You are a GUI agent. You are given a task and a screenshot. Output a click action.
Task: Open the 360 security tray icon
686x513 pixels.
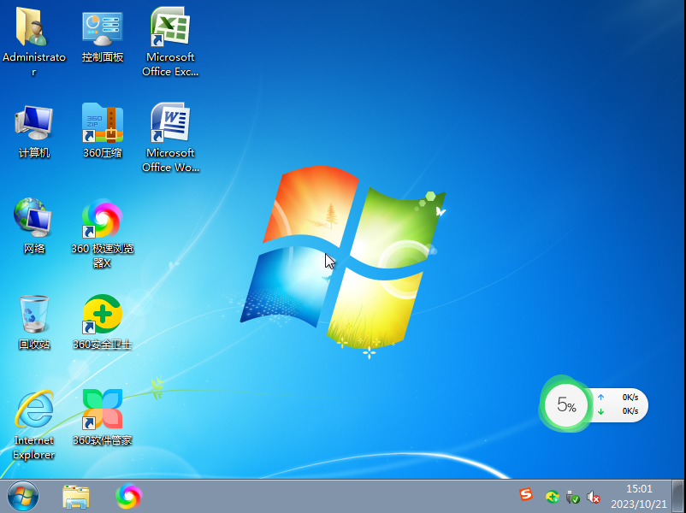(x=552, y=497)
